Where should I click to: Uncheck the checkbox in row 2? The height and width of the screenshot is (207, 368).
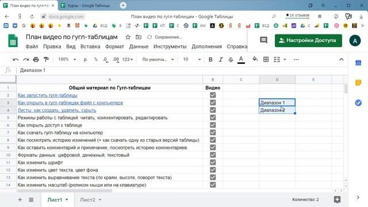click(213, 95)
